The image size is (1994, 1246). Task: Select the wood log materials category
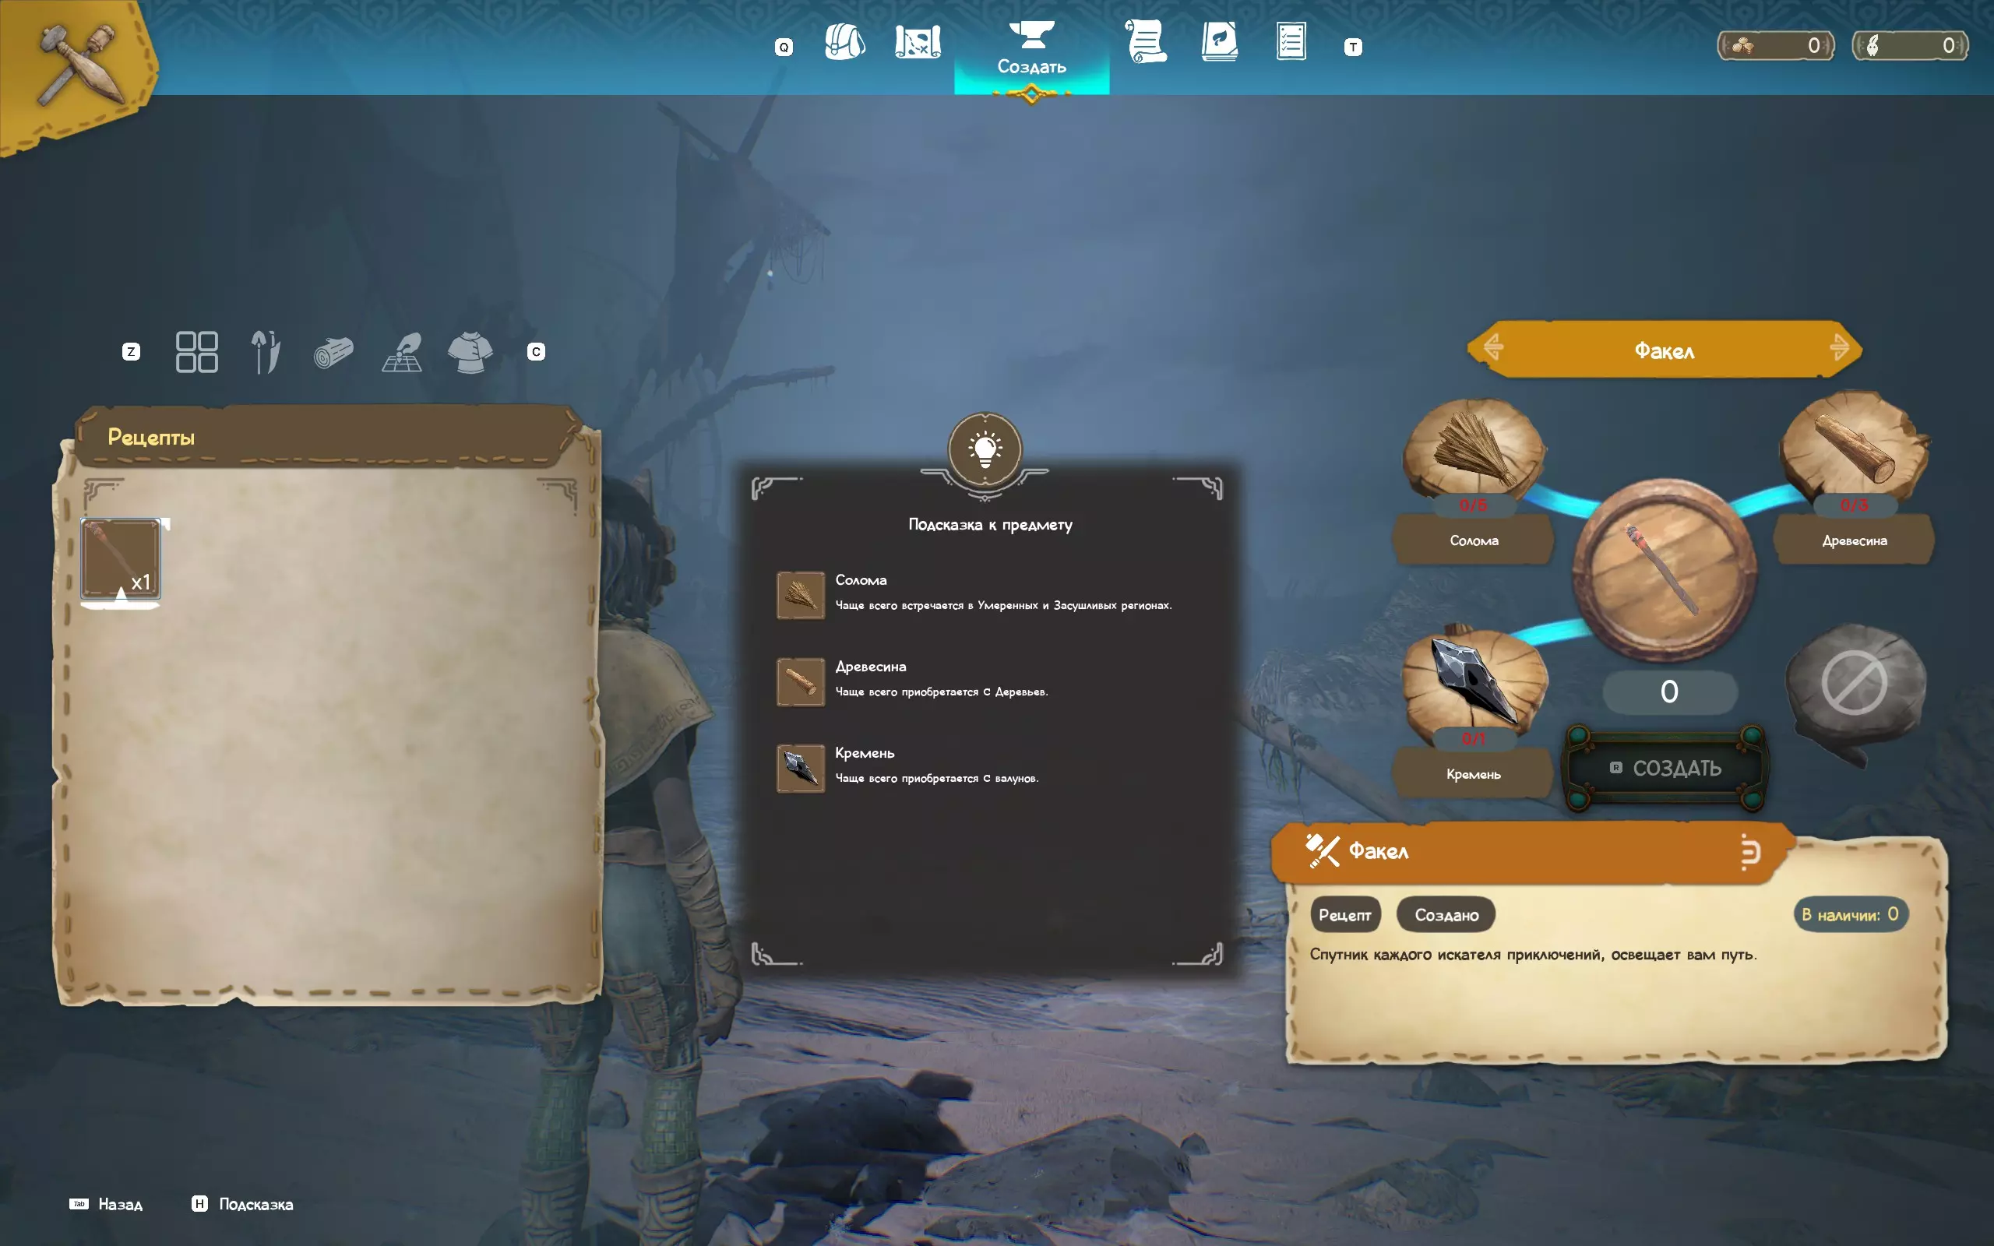coord(333,353)
